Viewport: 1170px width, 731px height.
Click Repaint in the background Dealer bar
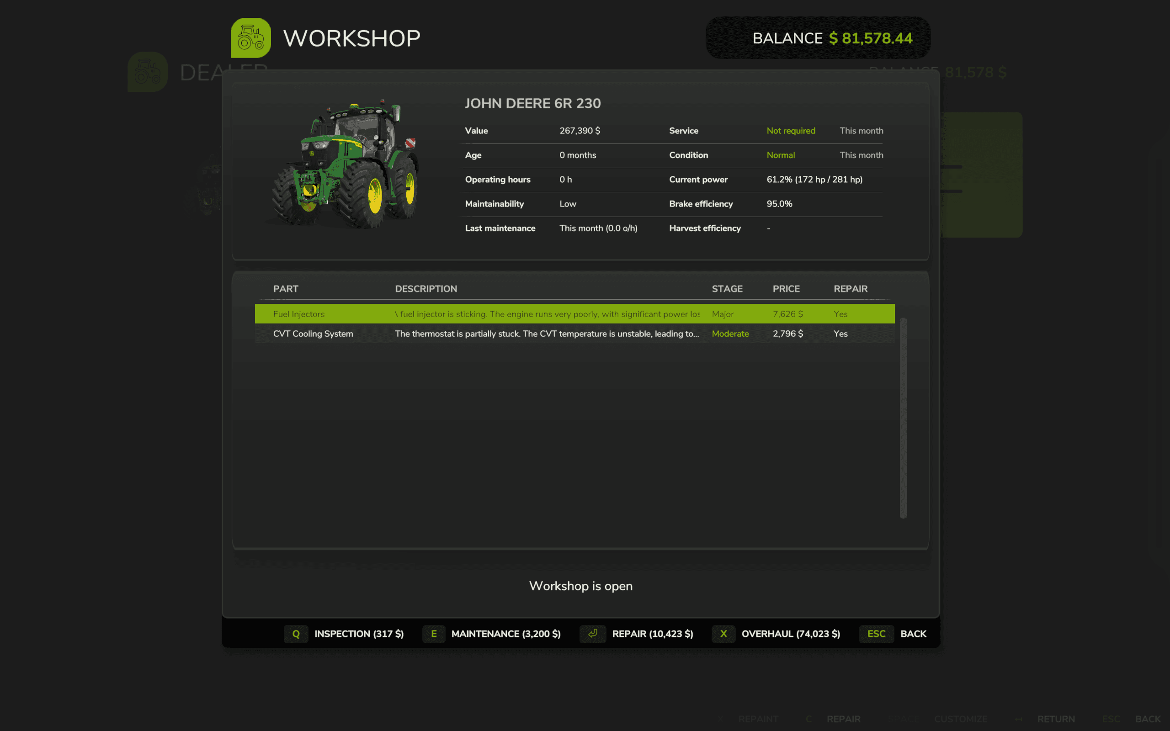[758, 719]
